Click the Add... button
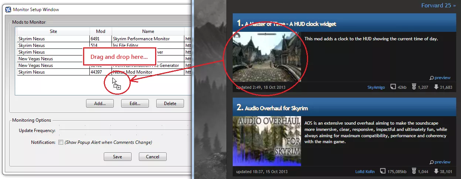This screenshot has height=179, width=461. tap(100, 104)
